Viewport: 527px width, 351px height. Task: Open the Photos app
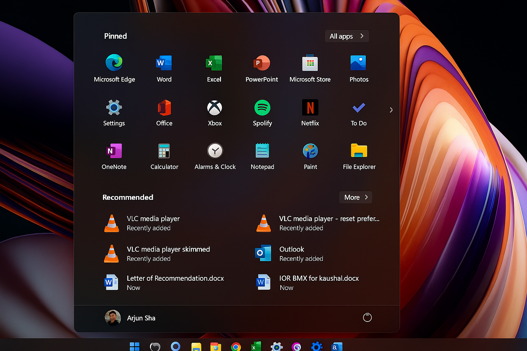pyautogui.click(x=359, y=68)
